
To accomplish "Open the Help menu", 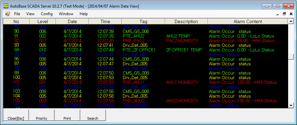I will pyautogui.click(x=84, y=14).
